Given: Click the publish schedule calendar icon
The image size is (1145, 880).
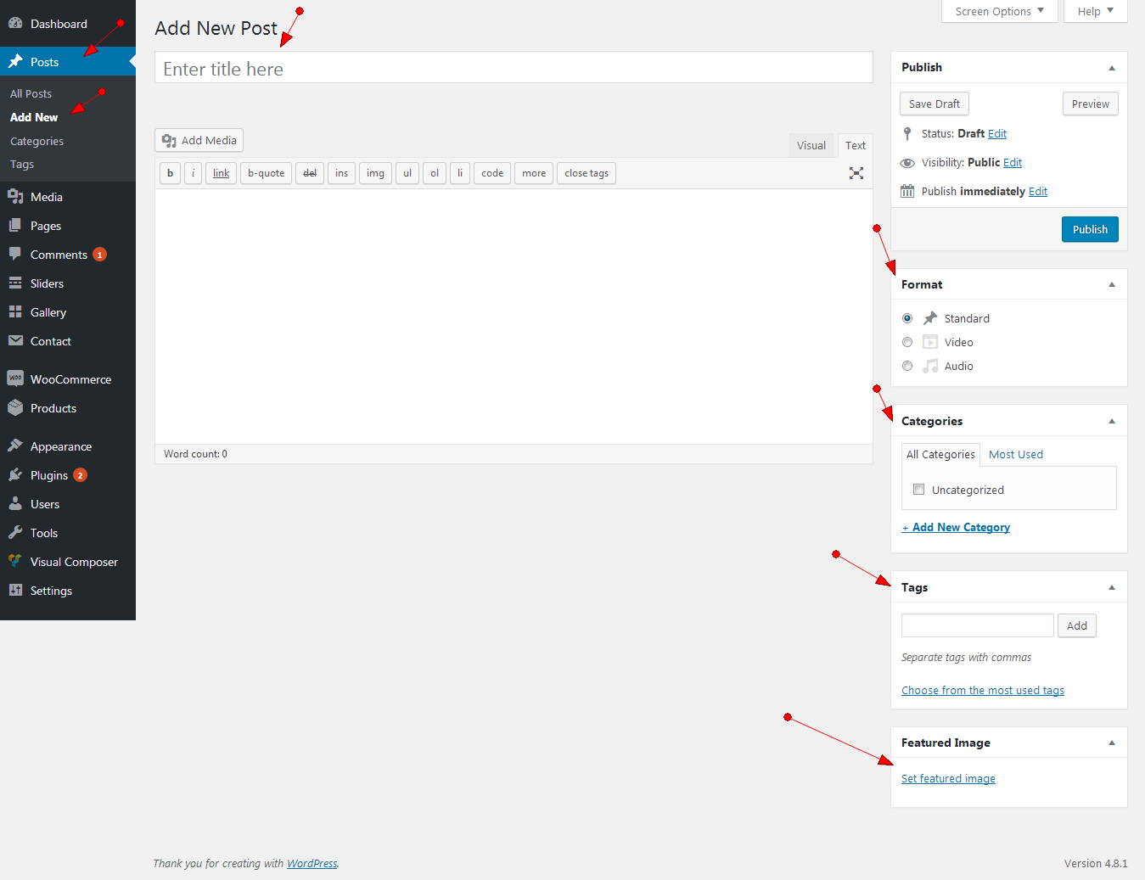Looking at the screenshot, I should pyautogui.click(x=907, y=192).
